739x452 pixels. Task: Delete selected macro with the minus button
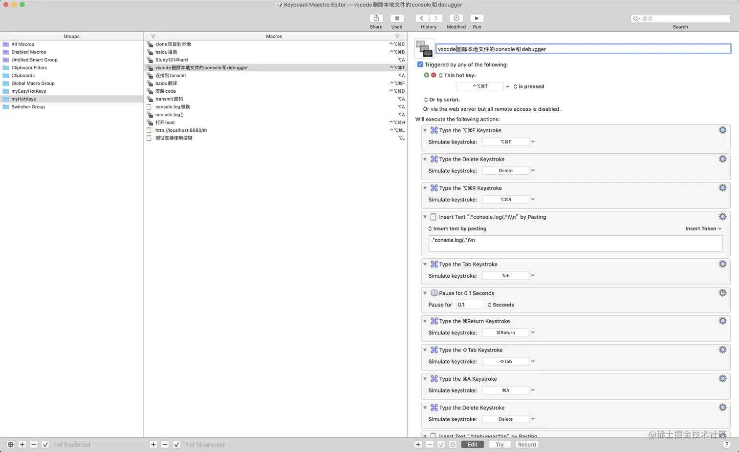165,445
